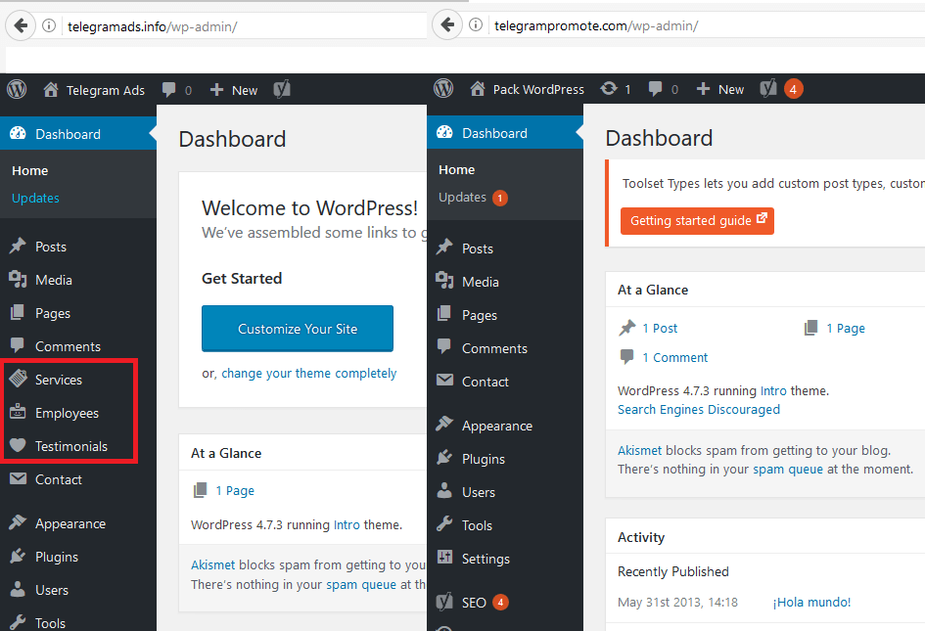Click the WordPress logo in the Pack WordPress admin bar
925x631 pixels.
click(443, 89)
